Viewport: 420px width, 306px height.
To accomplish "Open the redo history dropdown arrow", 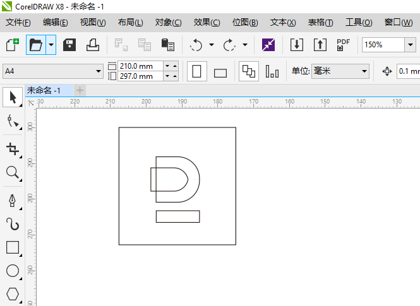I will (x=245, y=45).
